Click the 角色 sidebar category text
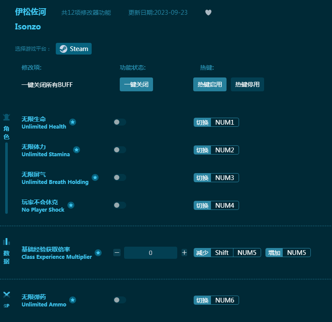 (6, 133)
